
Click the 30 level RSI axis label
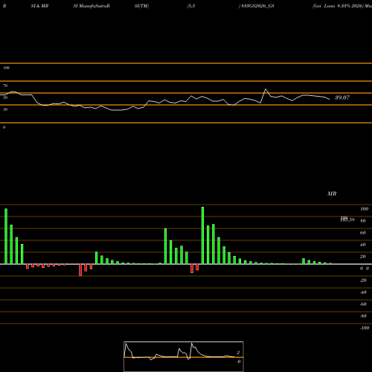(5, 109)
